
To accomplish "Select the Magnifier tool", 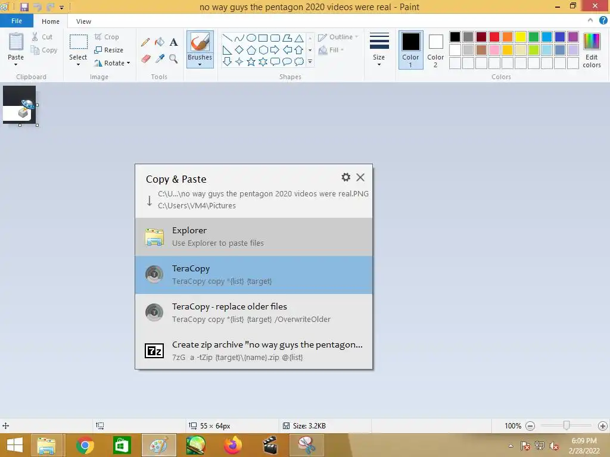I will click(x=173, y=59).
